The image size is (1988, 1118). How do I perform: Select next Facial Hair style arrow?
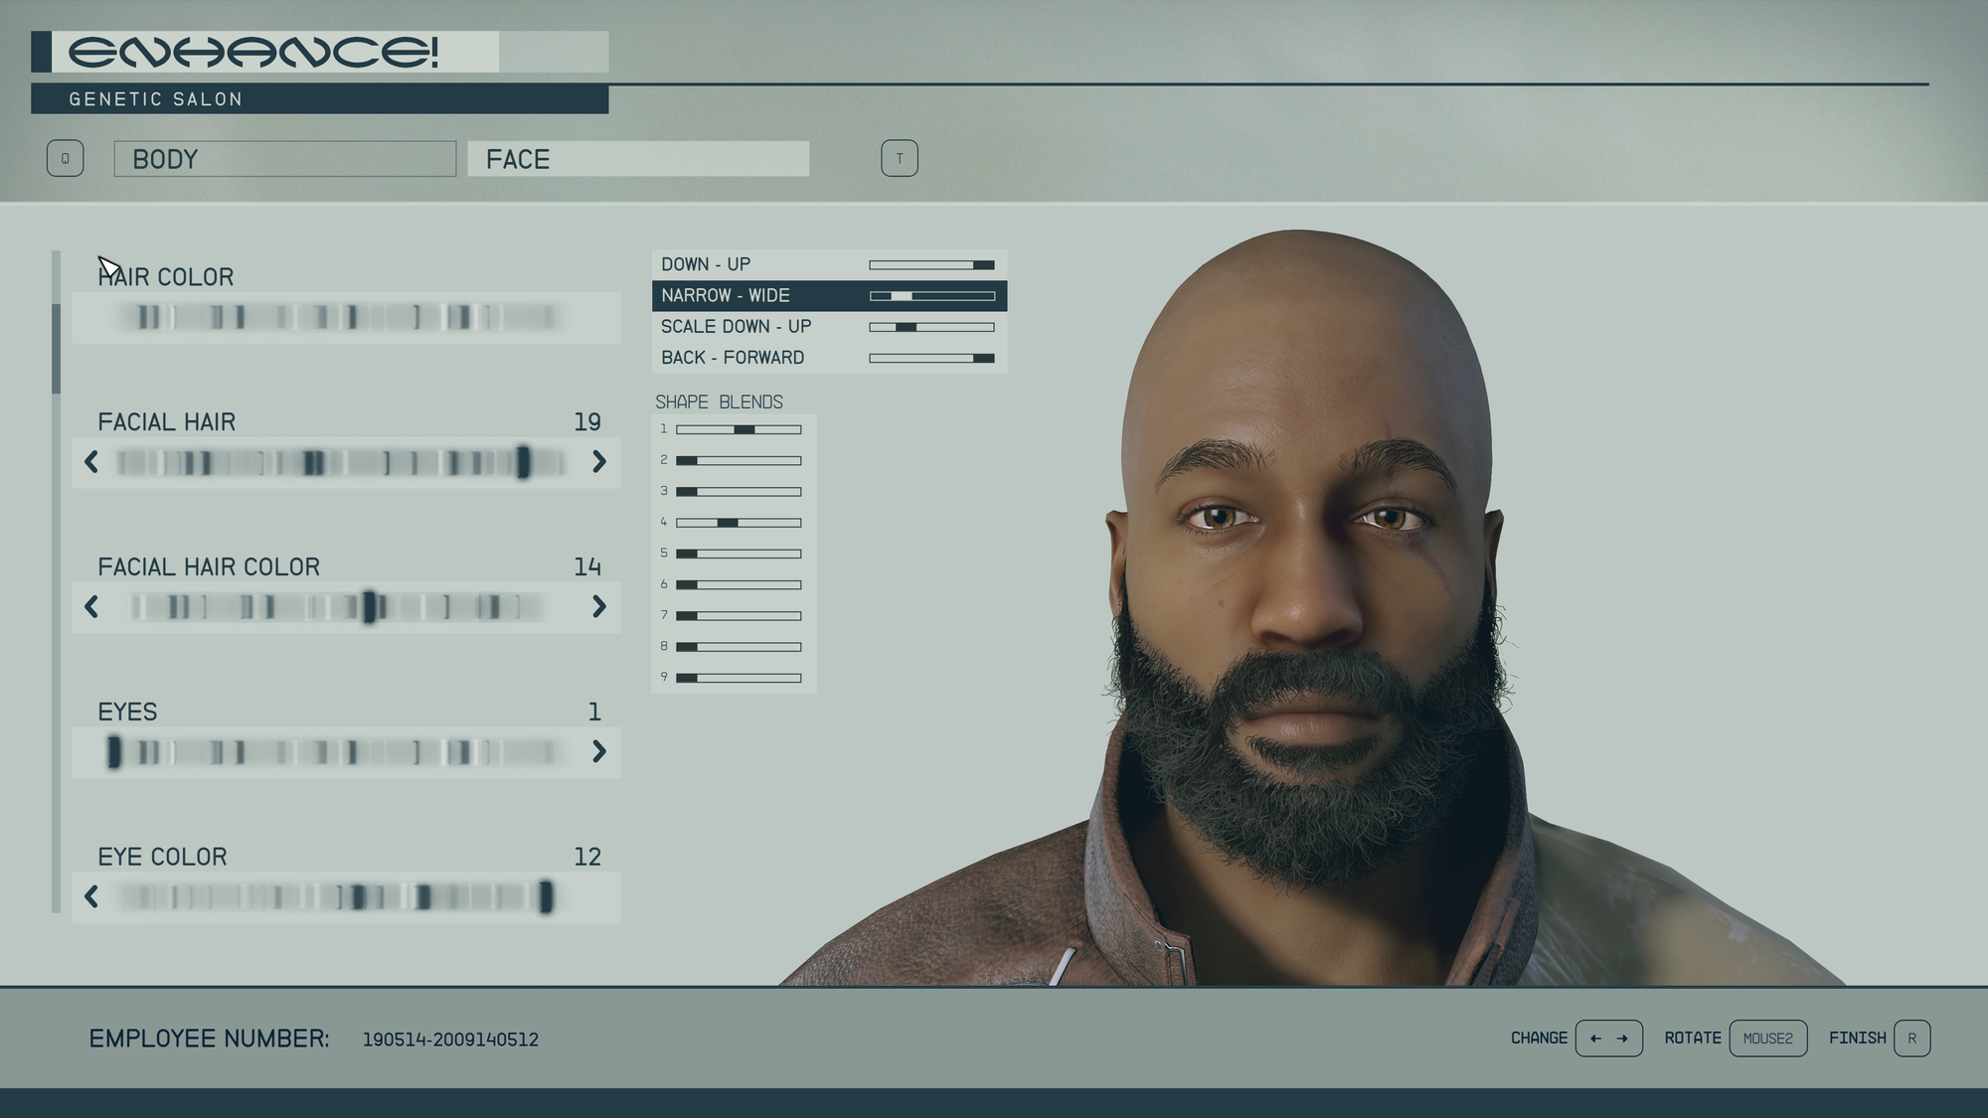click(x=598, y=461)
